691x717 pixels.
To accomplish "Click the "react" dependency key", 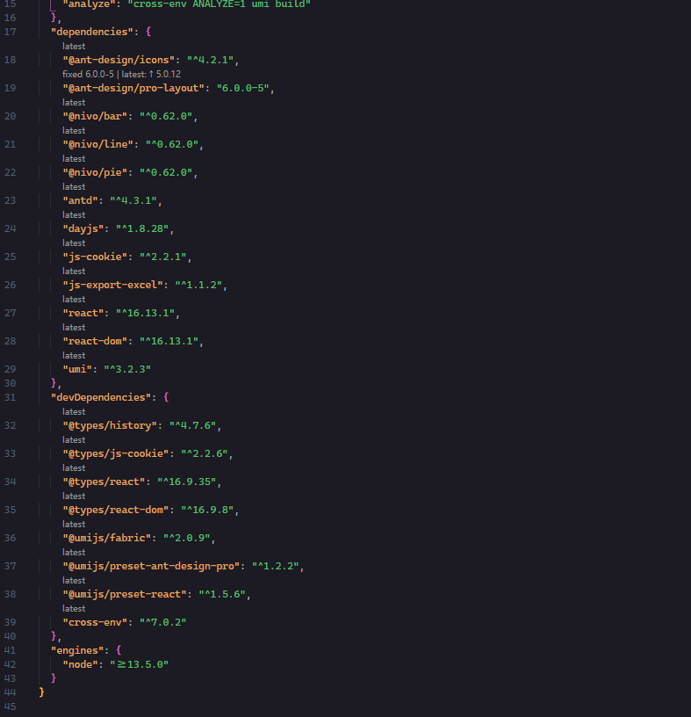I will [x=83, y=313].
